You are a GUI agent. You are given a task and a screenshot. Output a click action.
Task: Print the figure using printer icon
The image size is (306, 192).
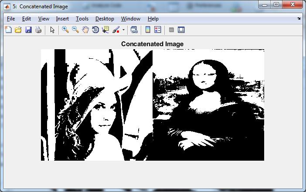38,30
